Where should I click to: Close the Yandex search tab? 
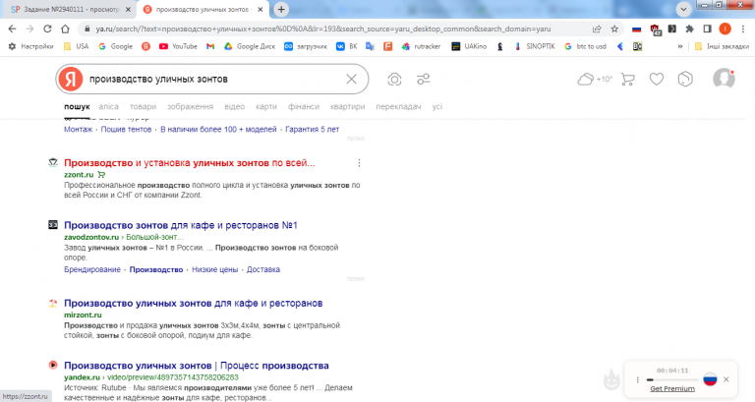[261, 9]
